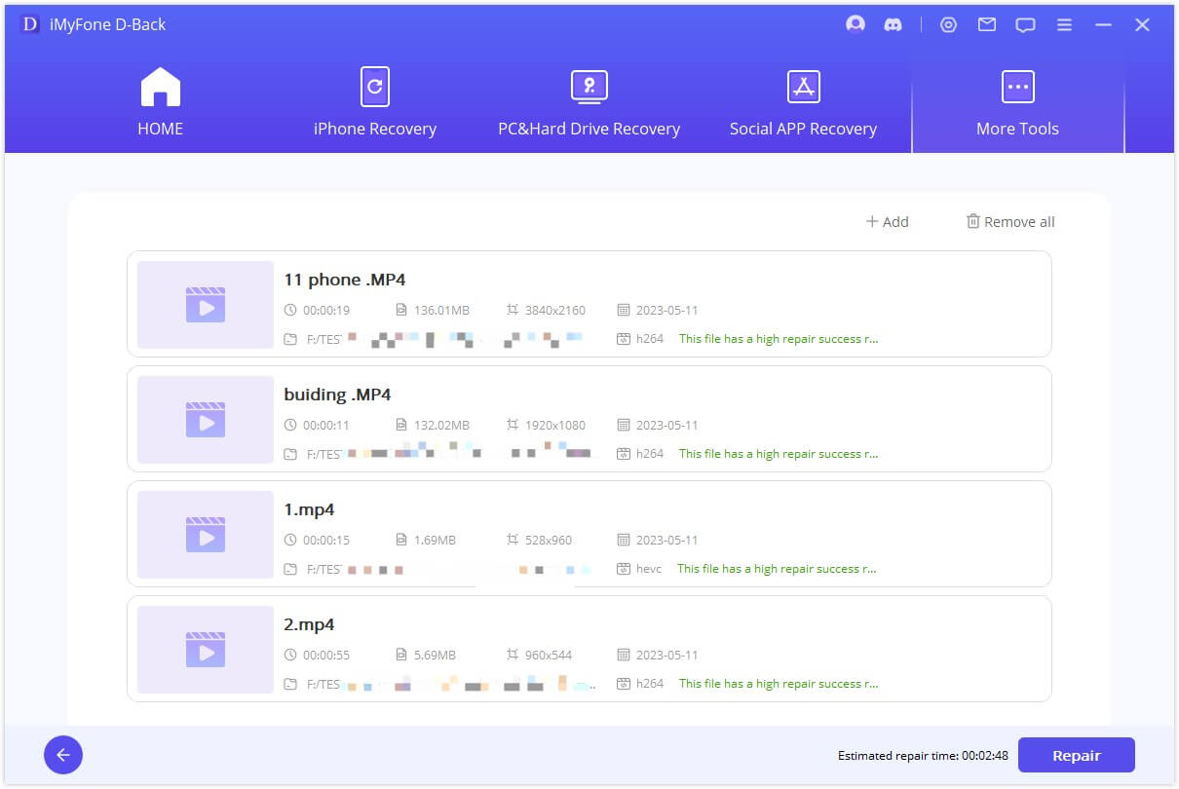Click the codec icon in buiding .MP4 row
Image resolution: width=1179 pixels, height=789 pixels.
pyautogui.click(x=624, y=454)
